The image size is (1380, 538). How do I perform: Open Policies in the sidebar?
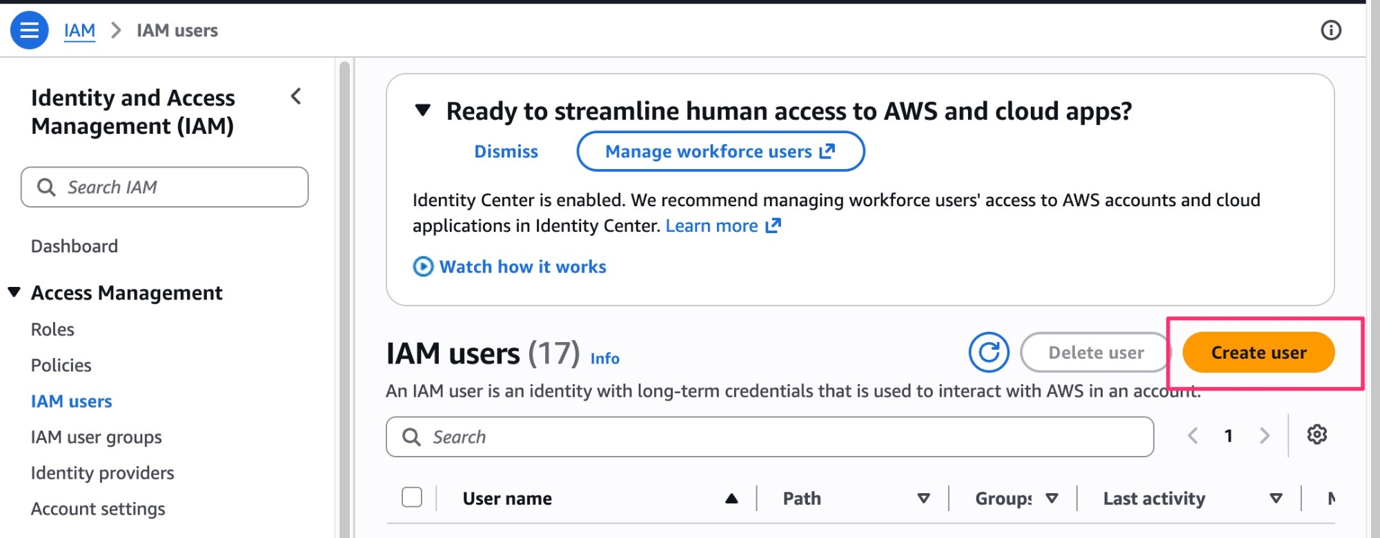coord(61,366)
